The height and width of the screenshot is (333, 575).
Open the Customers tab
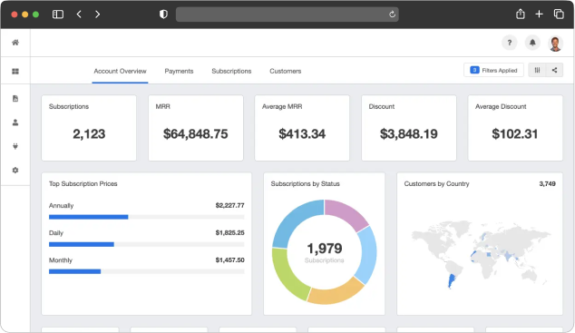[x=286, y=71]
